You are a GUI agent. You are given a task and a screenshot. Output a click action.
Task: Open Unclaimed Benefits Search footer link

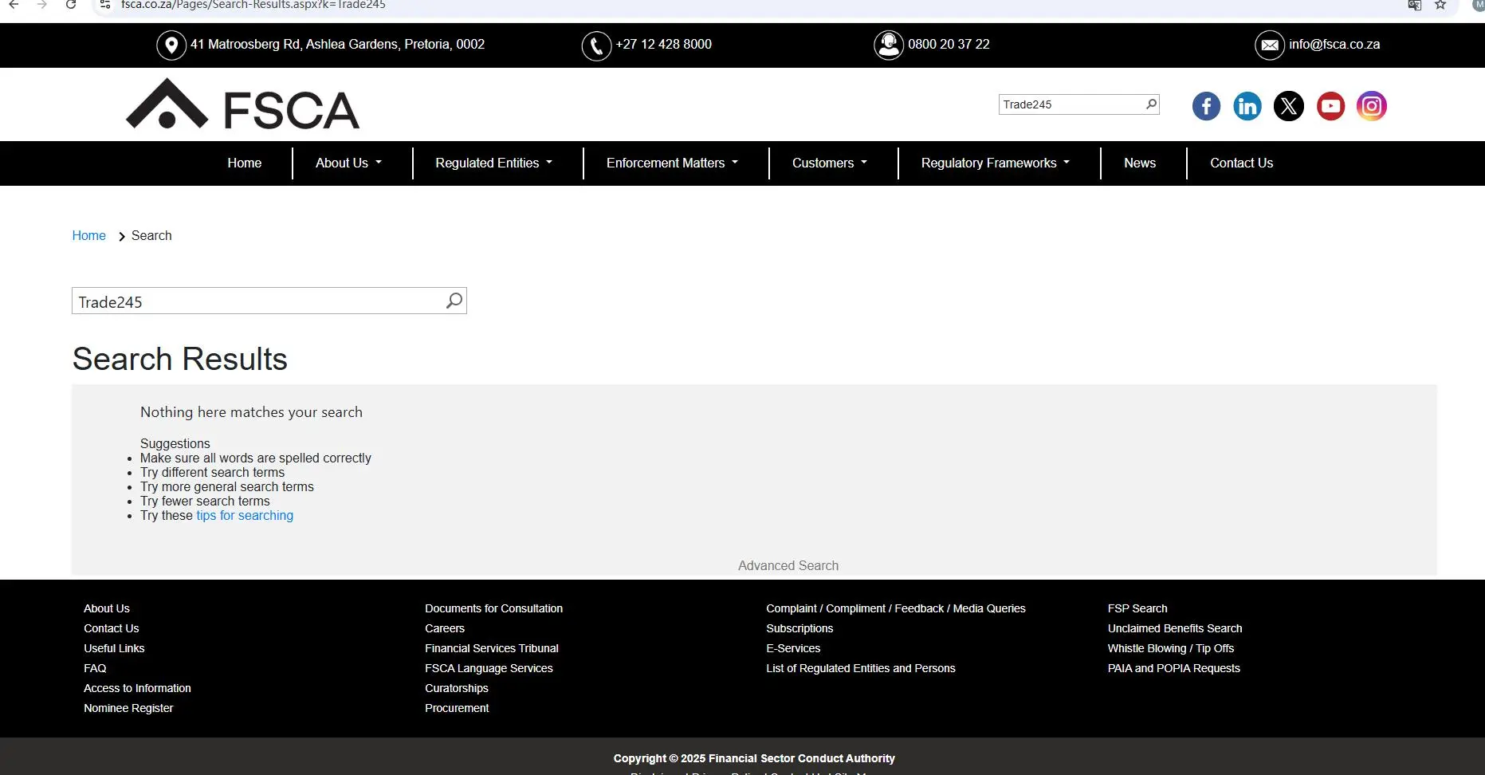[1175, 628]
